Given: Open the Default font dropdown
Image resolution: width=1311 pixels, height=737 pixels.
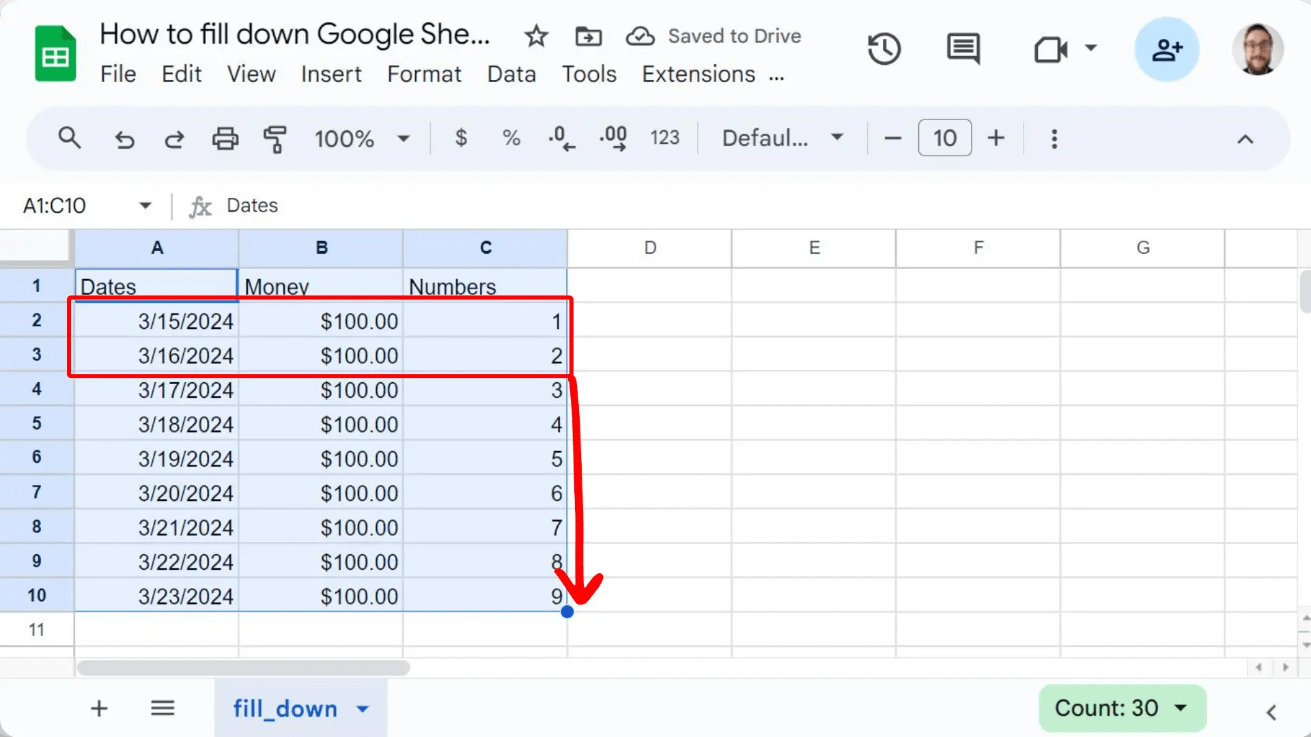Looking at the screenshot, I should pyautogui.click(x=783, y=139).
